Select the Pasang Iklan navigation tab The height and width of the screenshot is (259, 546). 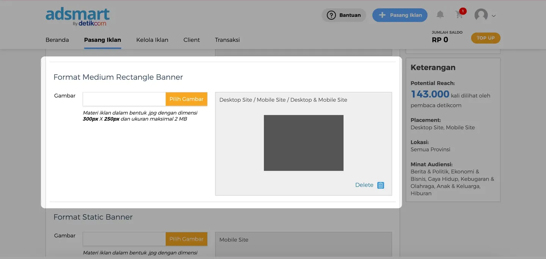point(102,40)
